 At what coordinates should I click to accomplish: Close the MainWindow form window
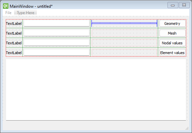(x=184, y=5)
